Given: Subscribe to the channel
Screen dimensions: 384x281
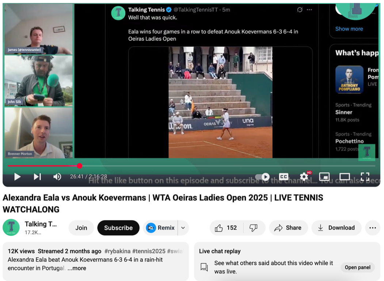Looking at the screenshot, I should [118, 228].
